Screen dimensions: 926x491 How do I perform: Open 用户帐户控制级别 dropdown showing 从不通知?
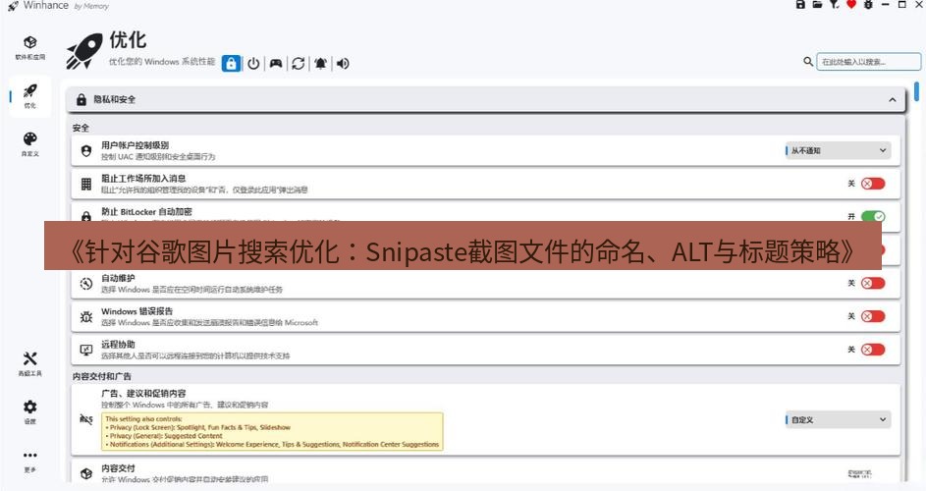tap(838, 150)
